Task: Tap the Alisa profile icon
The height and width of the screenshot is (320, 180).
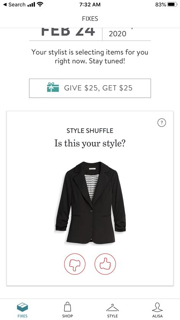Action: [x=157, y=307]
